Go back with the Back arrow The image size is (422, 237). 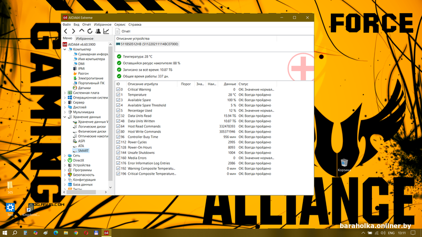(65, 31)
